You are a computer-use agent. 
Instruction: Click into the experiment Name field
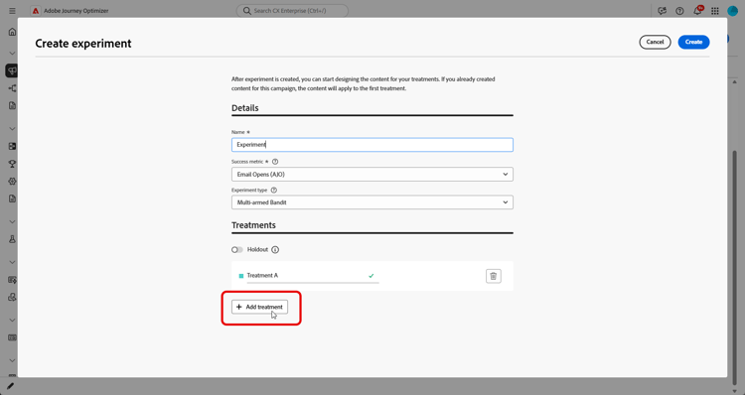coord(372,145)
